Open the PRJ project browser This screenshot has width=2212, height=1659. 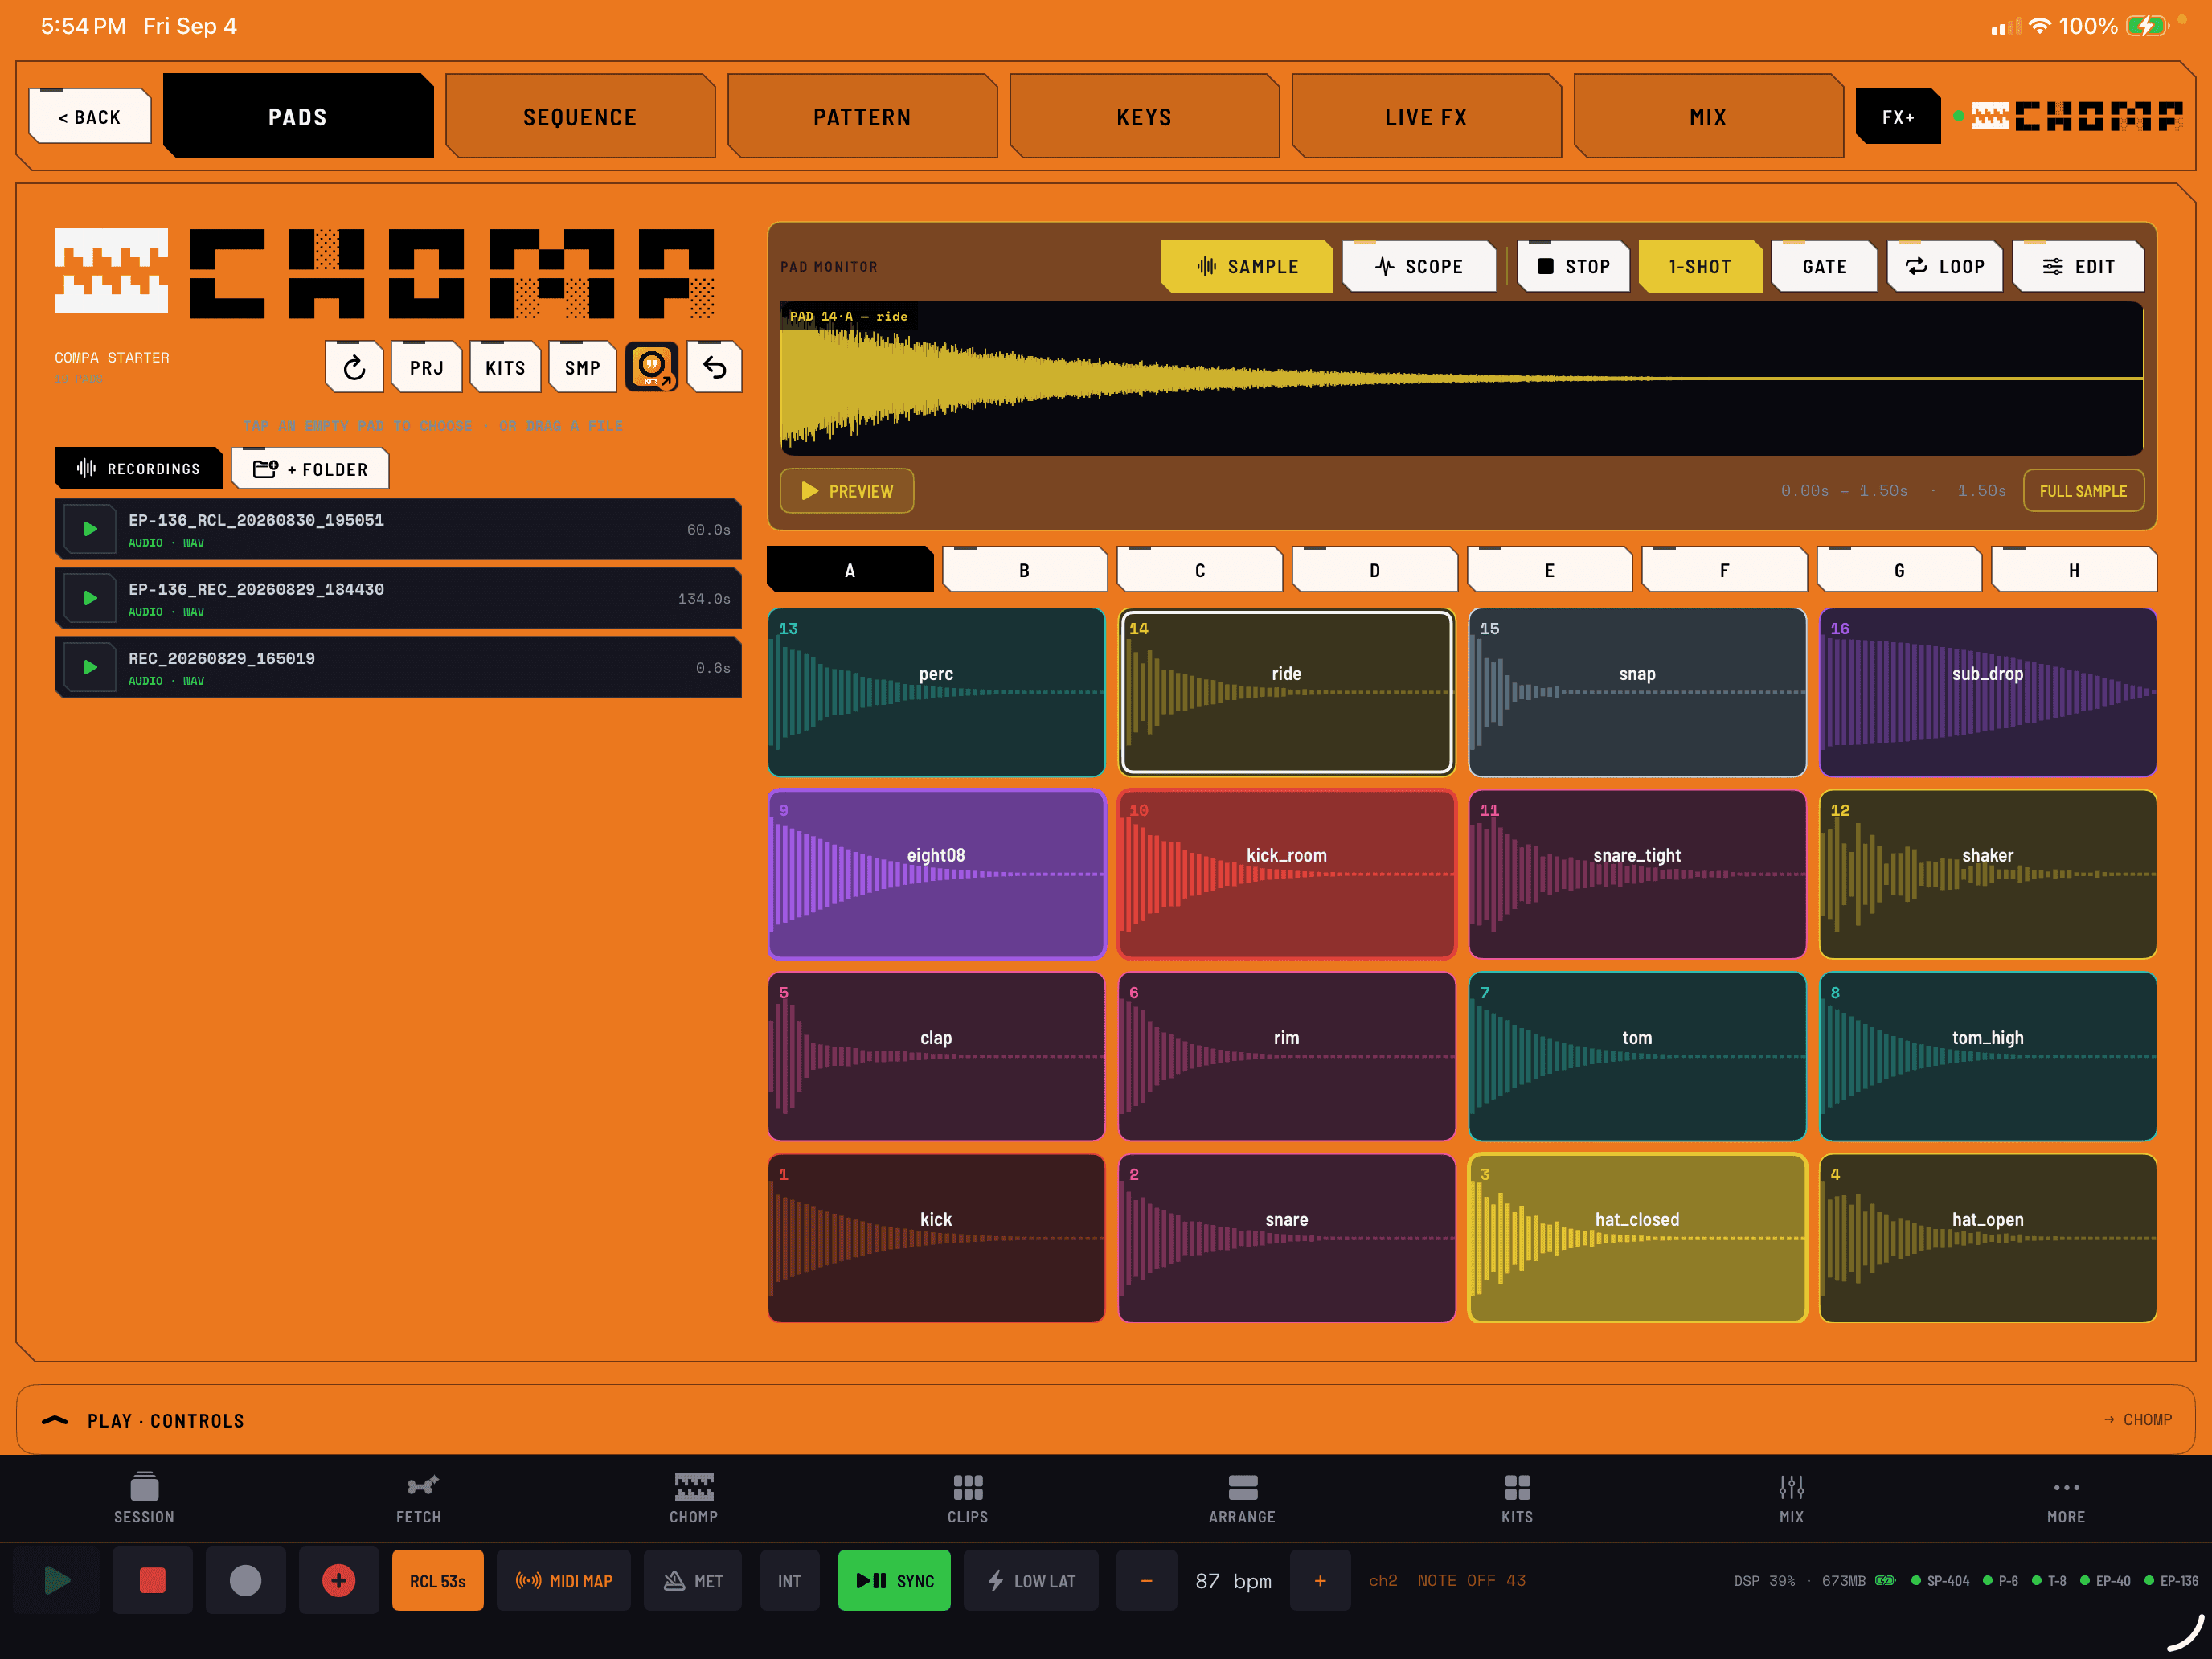pyautogui.click(x=426, y=368)
